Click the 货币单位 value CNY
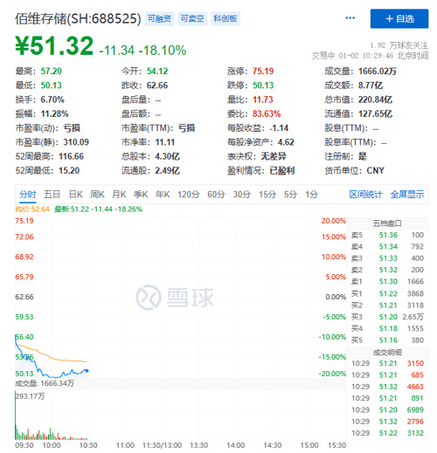Viewport: 437px width, 453px height. (376, 170)
